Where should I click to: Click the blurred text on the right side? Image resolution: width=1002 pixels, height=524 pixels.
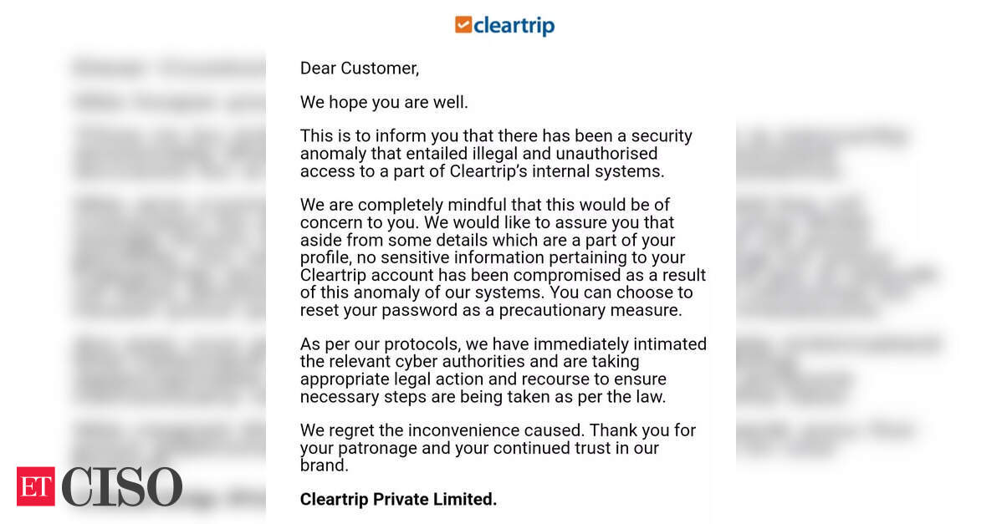837,287
